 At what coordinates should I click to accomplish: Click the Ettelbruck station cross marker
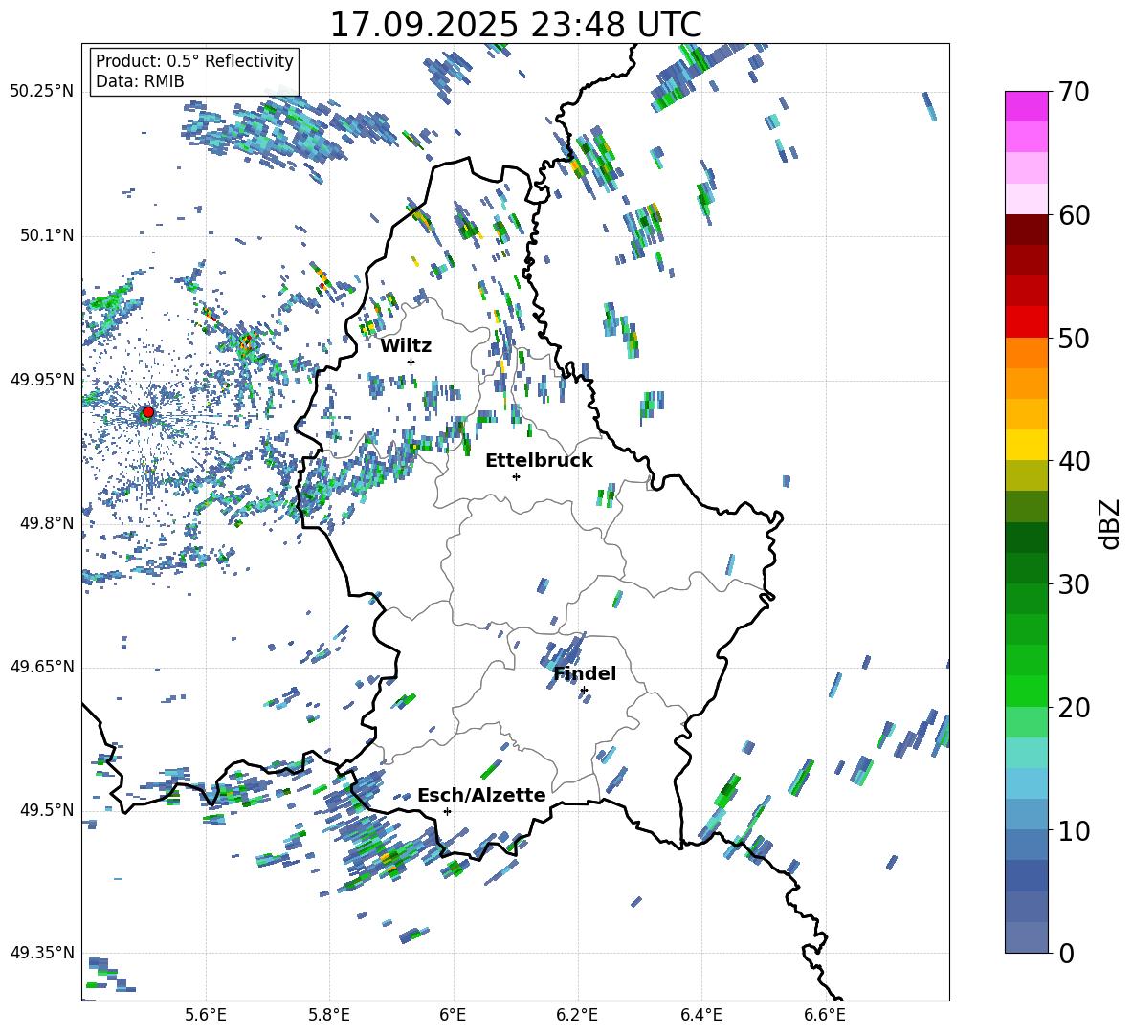click(x=516, y=476)
